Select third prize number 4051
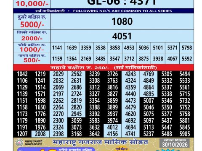The width and height of the screenshot is (202, 151). point(122,36)
